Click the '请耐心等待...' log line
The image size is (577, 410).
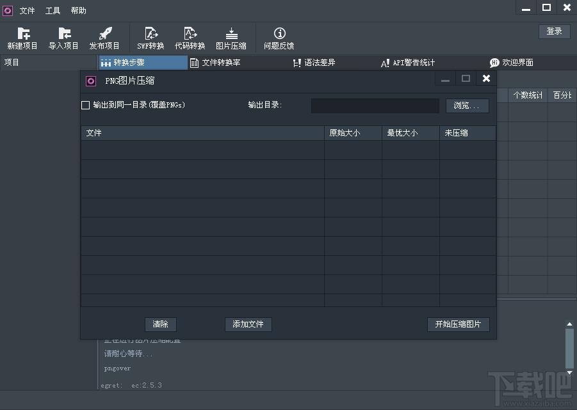pos(128,354)
